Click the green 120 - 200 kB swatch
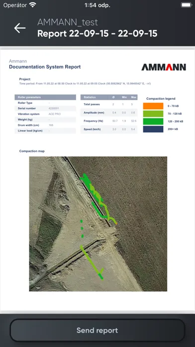This screenshot has height=347, width=195. tap(153, 122)
